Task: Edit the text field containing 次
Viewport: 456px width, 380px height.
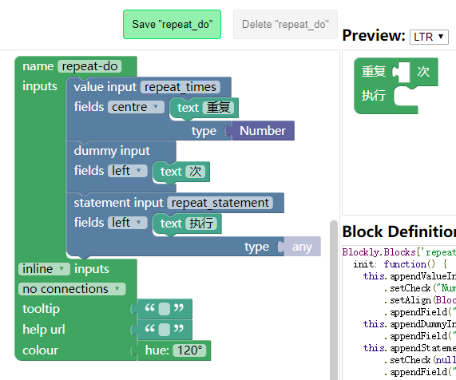Action: point(196,172)
